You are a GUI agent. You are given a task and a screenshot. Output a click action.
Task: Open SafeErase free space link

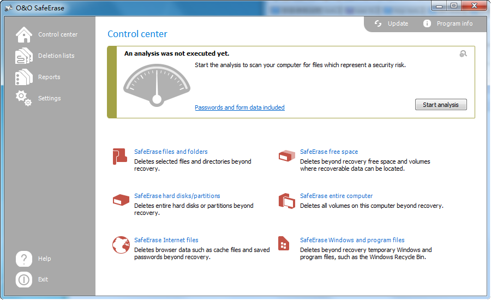tap(329, 152)
